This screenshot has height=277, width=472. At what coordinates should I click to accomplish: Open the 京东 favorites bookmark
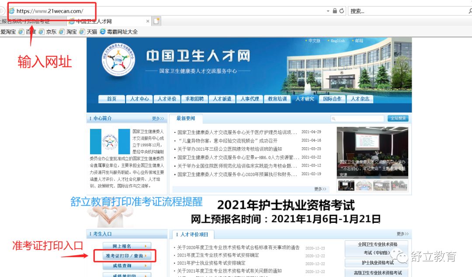pos(48,31)
